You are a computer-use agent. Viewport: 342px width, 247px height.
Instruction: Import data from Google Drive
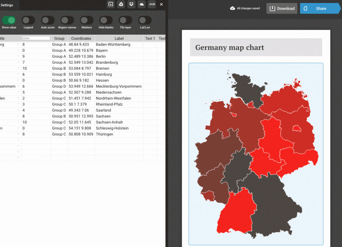121,4
